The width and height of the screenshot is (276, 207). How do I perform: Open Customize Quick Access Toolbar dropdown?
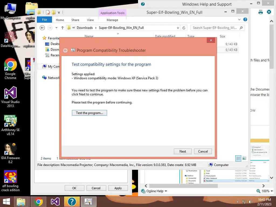pos(59,12)
